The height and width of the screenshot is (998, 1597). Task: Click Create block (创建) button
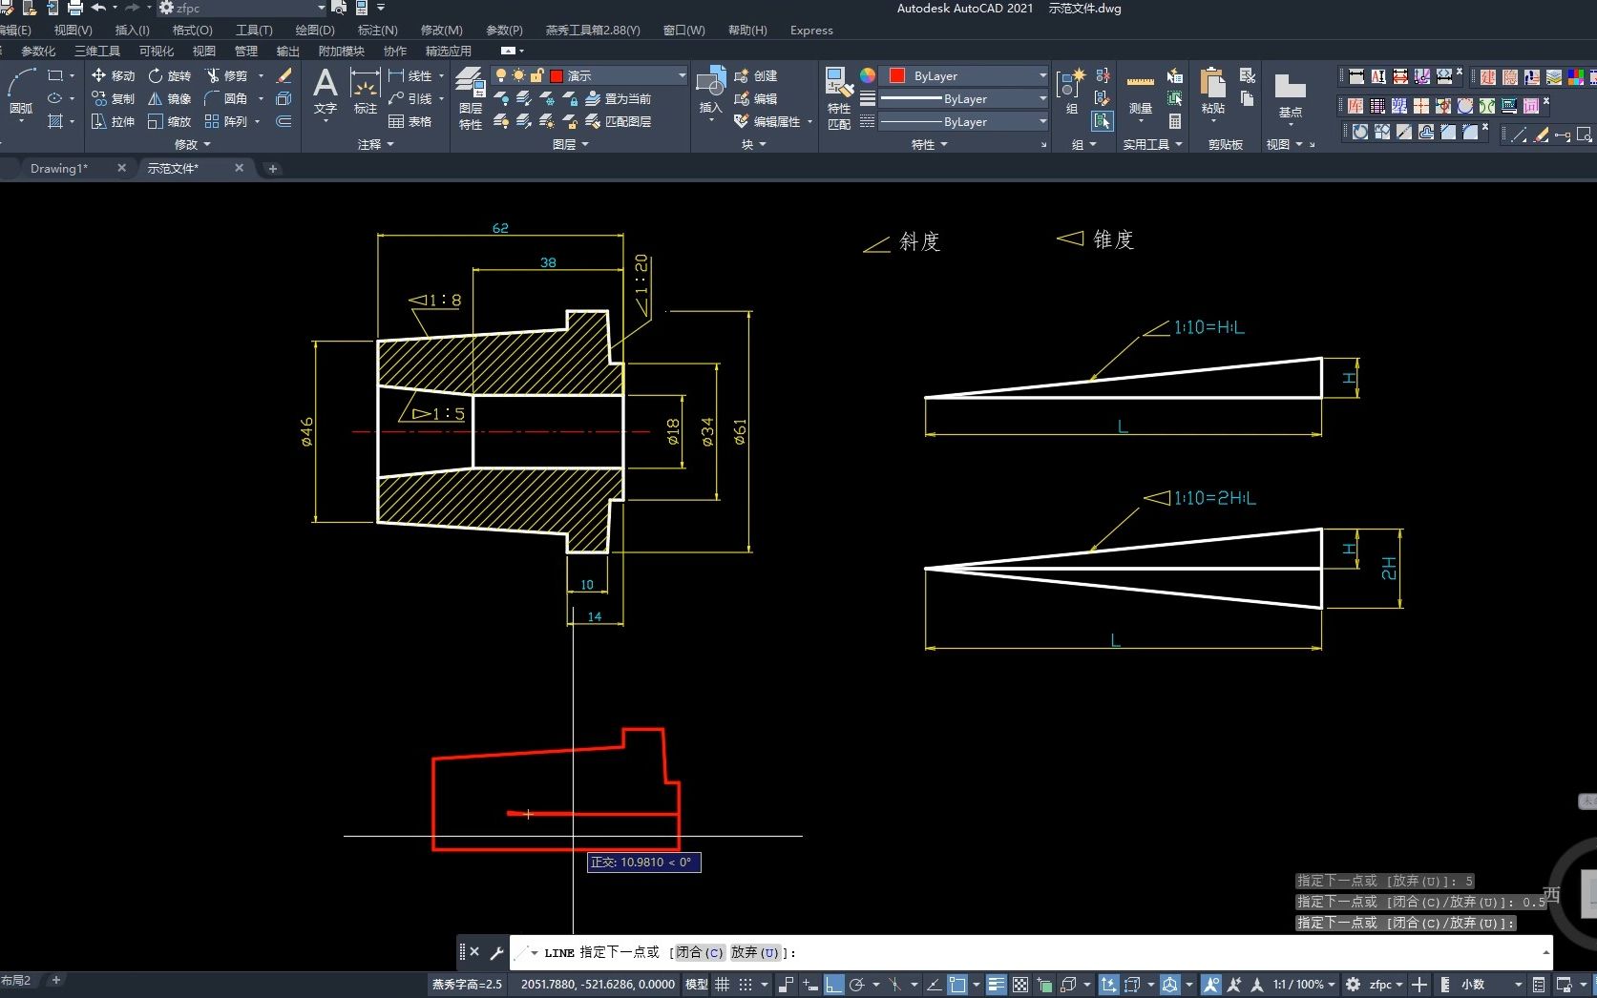[756, 75]
